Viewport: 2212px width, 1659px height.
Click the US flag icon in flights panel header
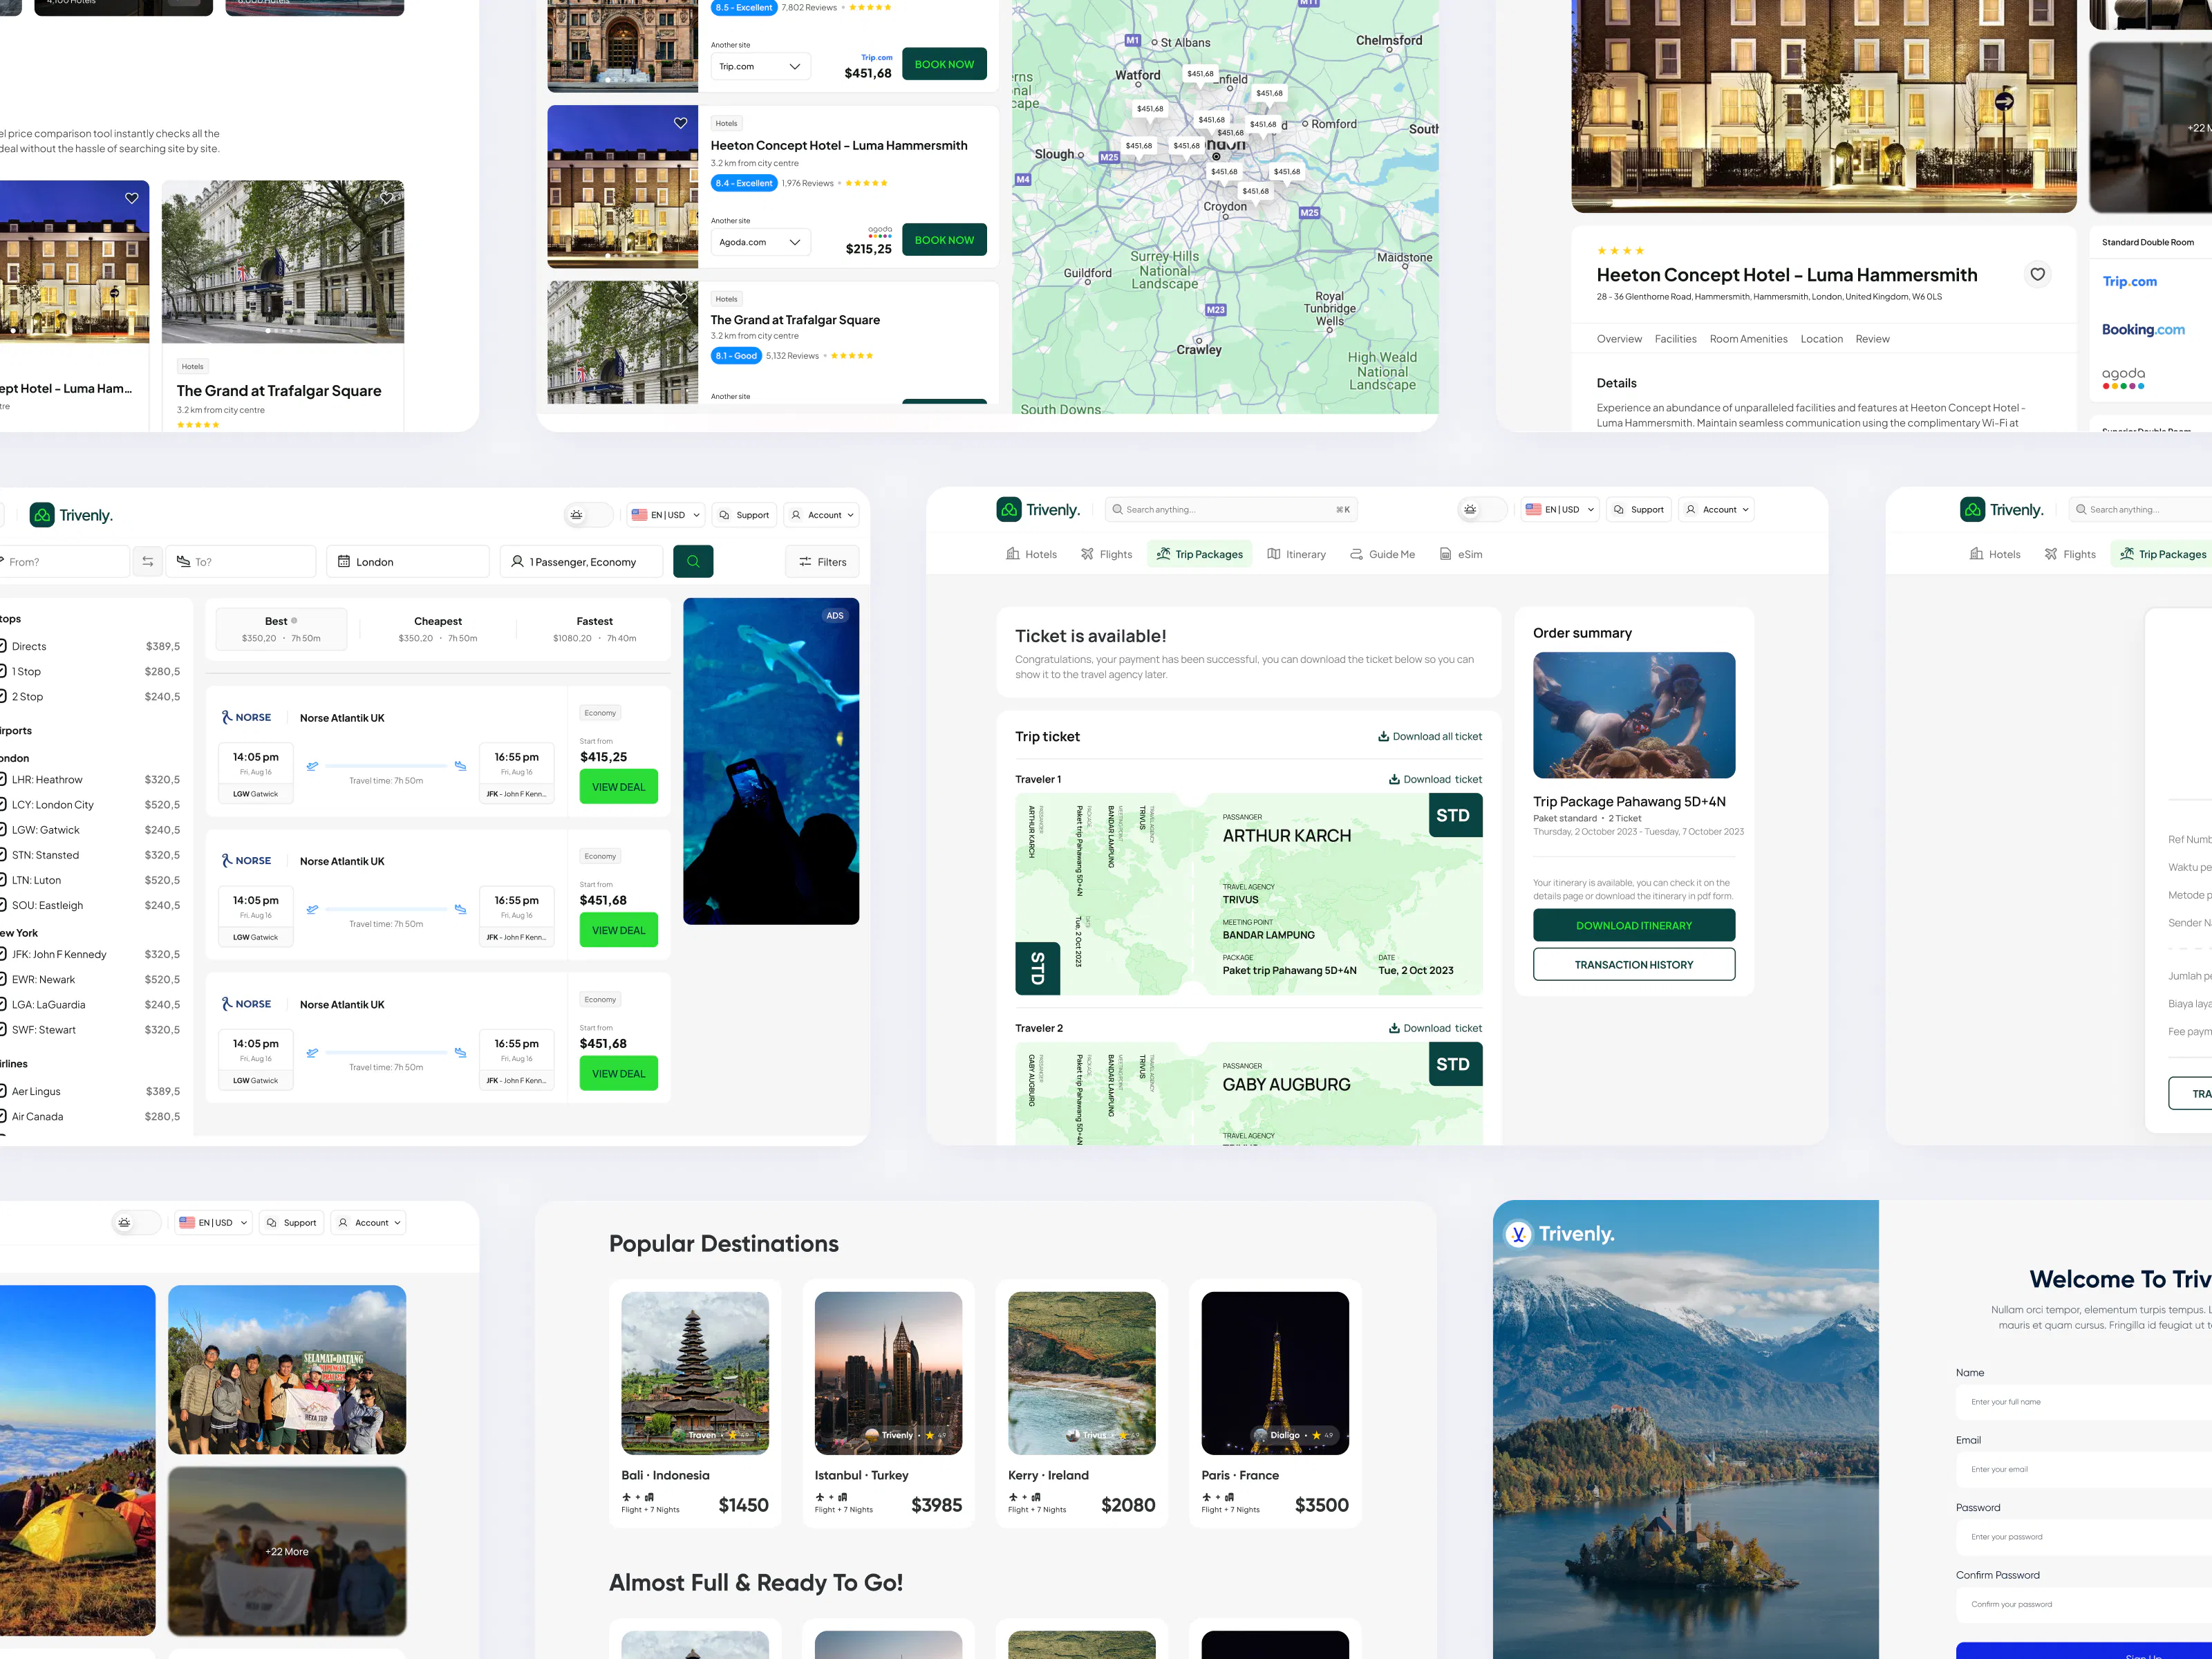[639, 515]
